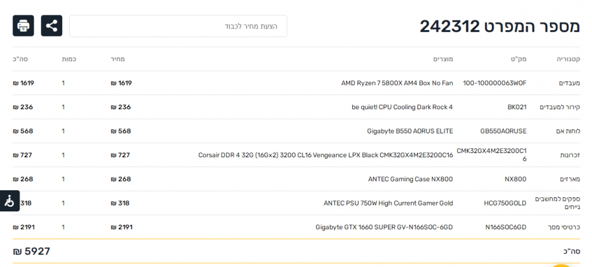Select product 'AMD Ryzen 7 5800X AM4 Box No Fan'

coord(397,83)
